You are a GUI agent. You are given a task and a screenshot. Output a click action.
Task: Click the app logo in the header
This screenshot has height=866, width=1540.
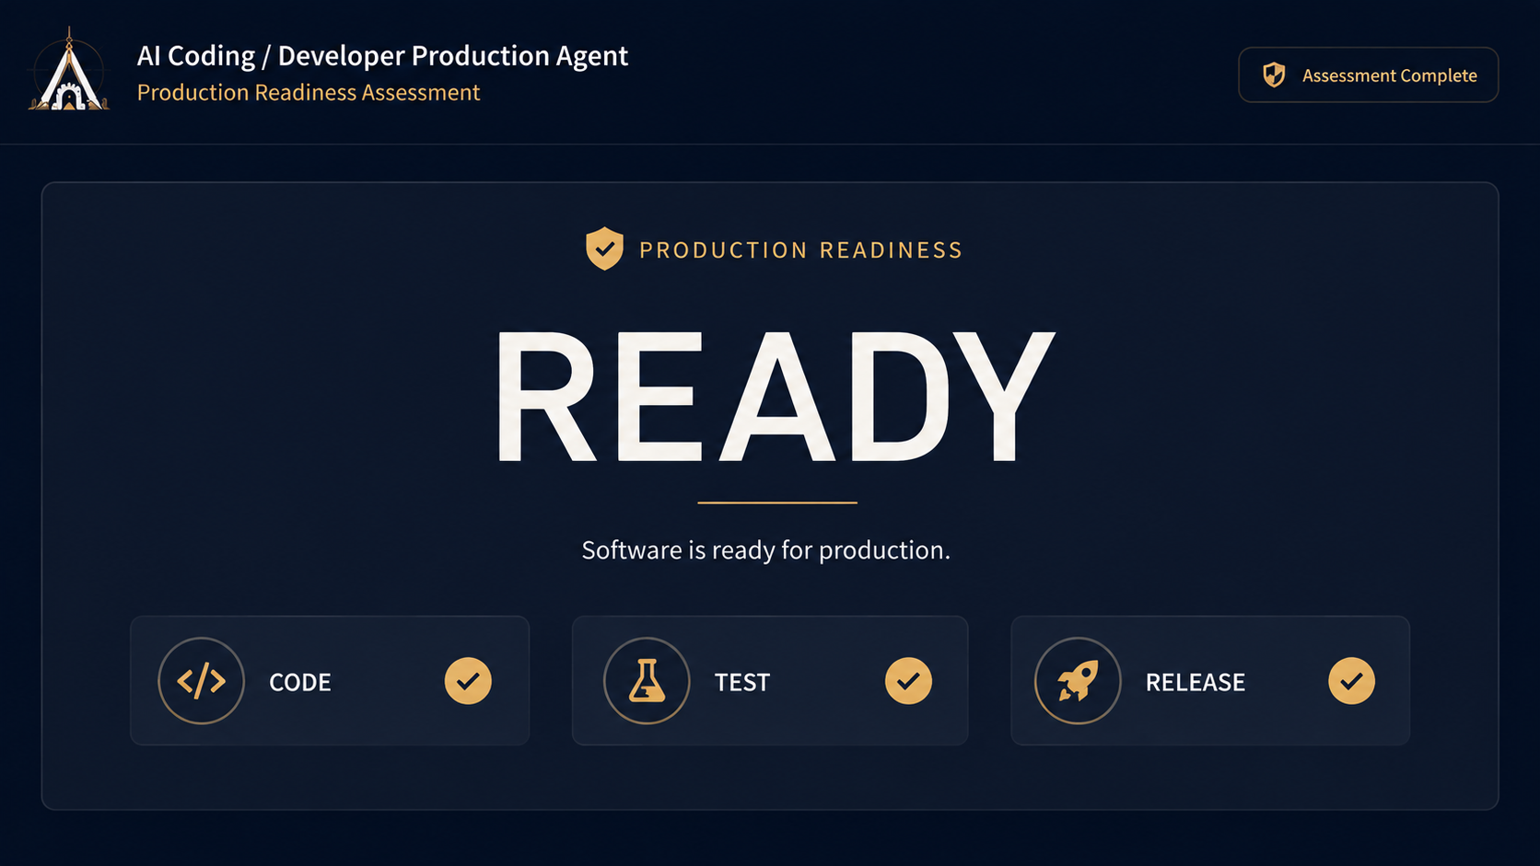[x=69, y=71]
